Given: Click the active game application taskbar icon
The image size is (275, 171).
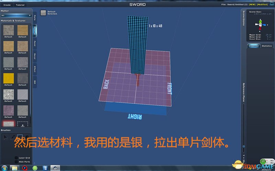Looking at the screenshot, I should click(x=55, y=168).
